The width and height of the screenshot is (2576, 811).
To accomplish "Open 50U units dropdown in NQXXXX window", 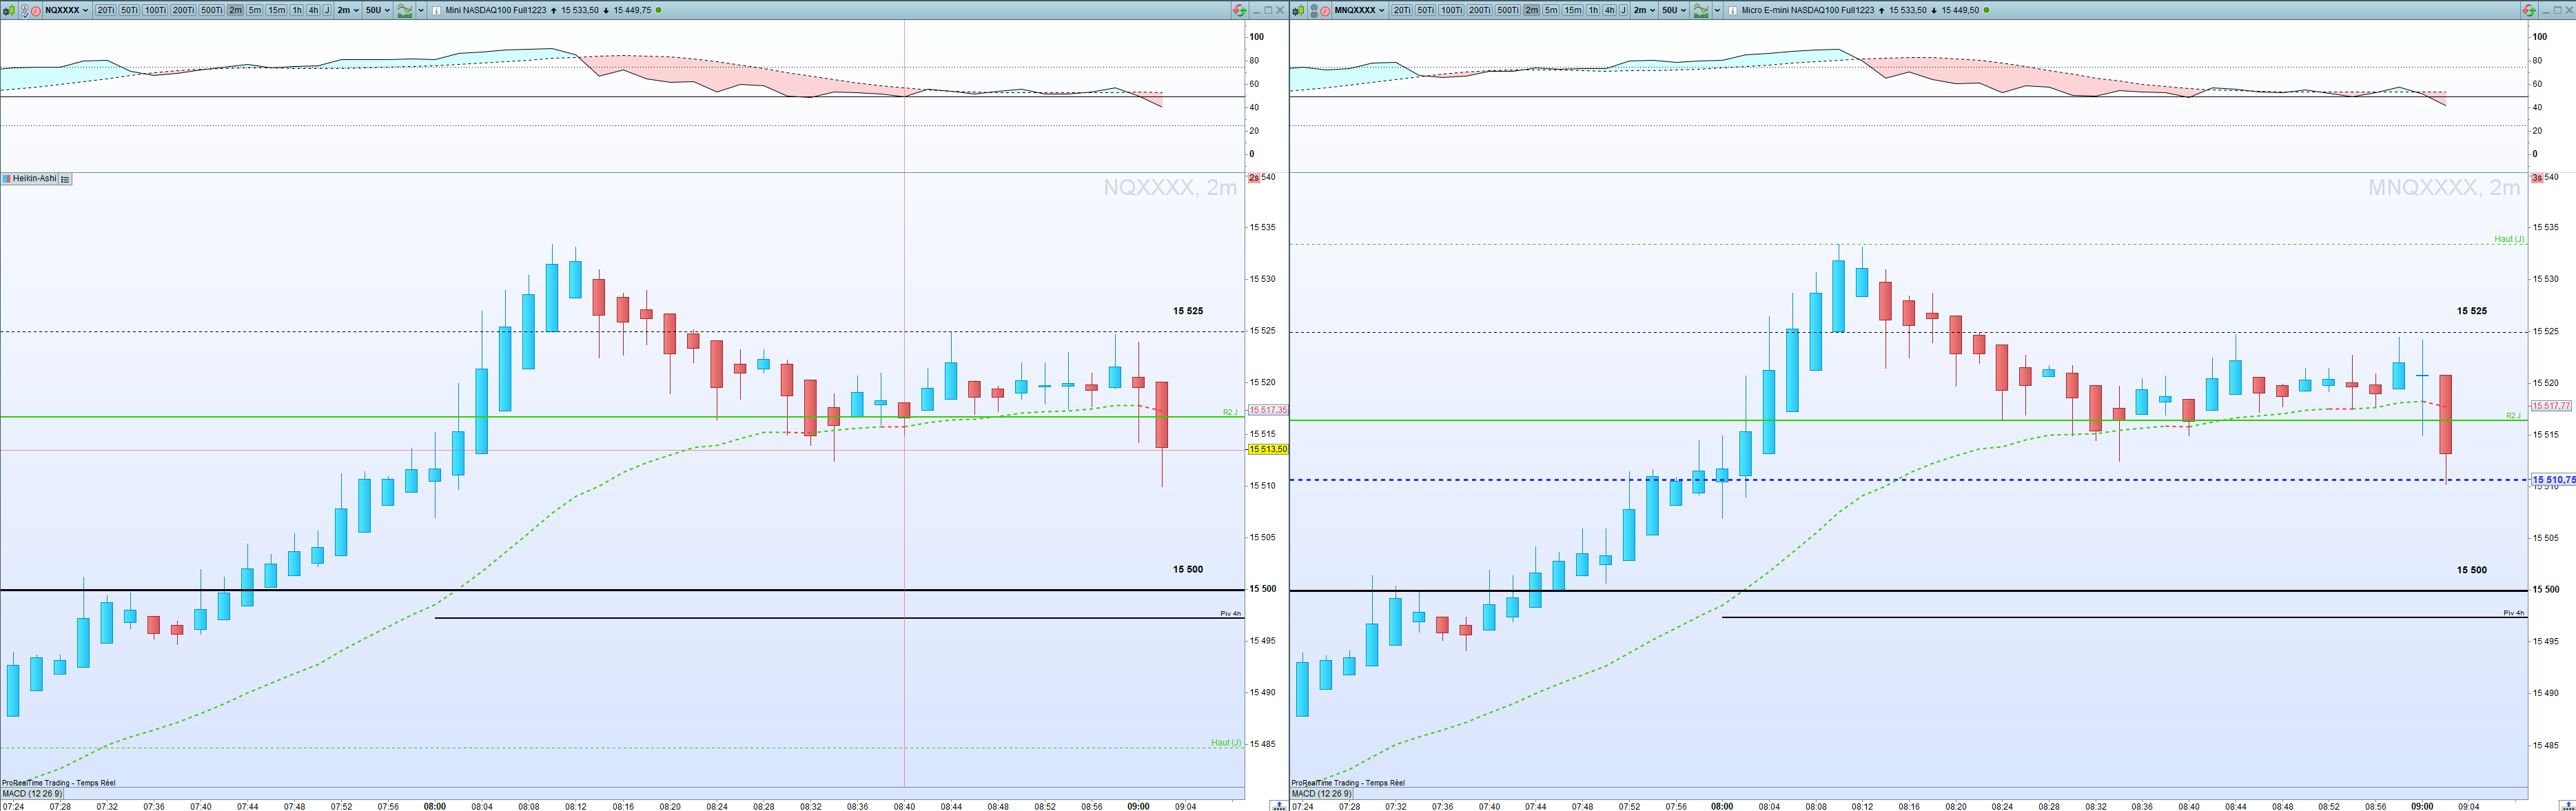I will pos(377,10).
